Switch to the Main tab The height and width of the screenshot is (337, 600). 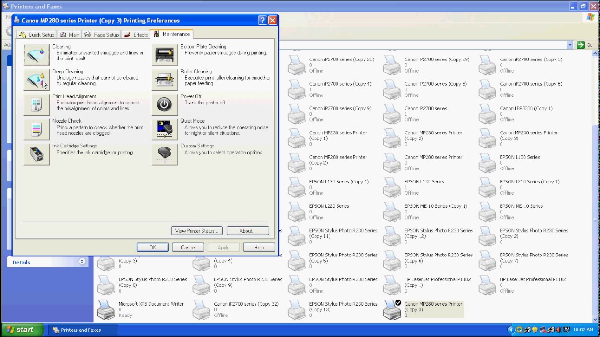click(69, 35)
